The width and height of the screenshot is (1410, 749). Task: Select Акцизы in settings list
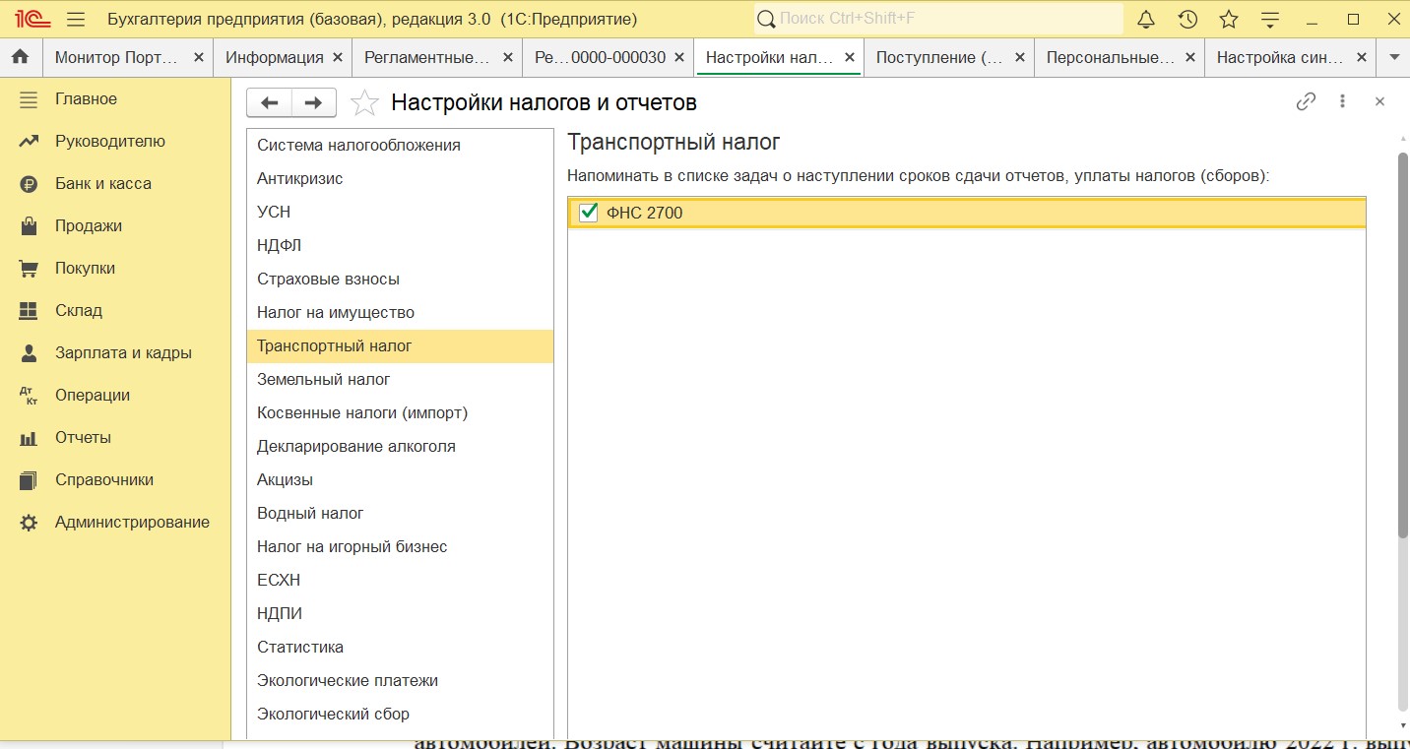point(400,479)
